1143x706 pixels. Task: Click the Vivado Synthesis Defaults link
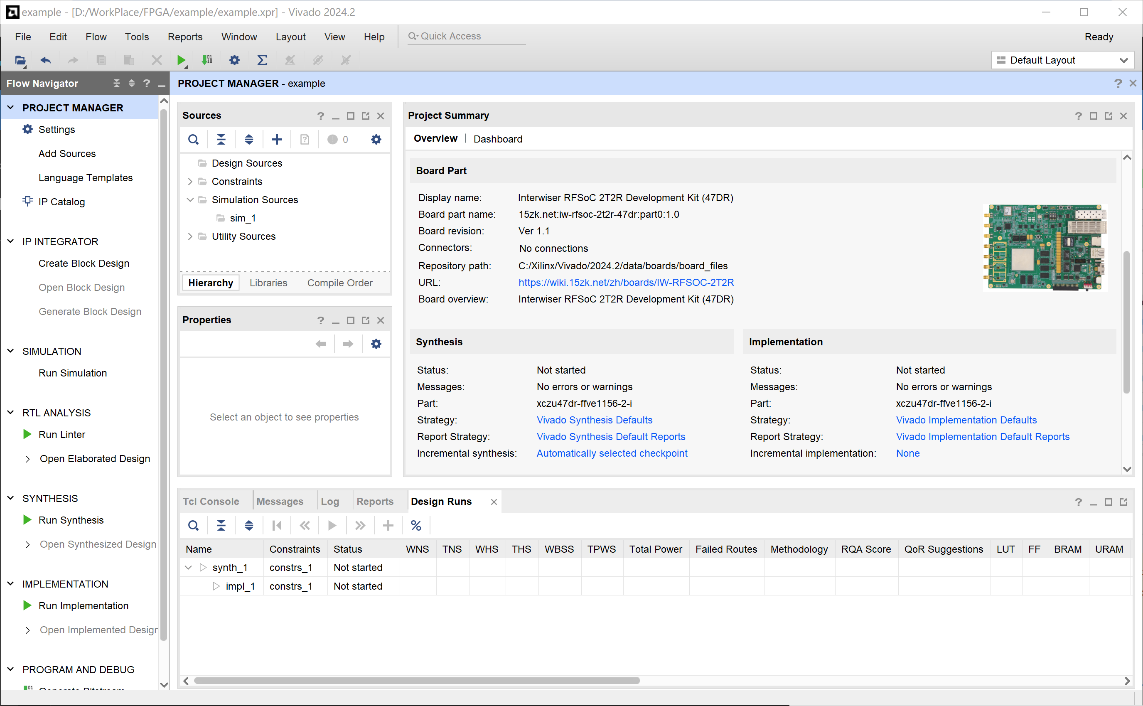[594, 420]
